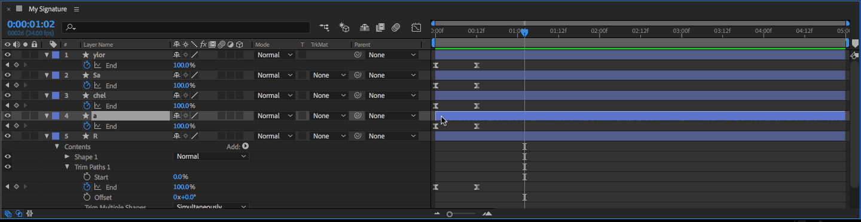Toggle keyframe diamond for chel's End property

pyautogui.click(x=16, y=106)
